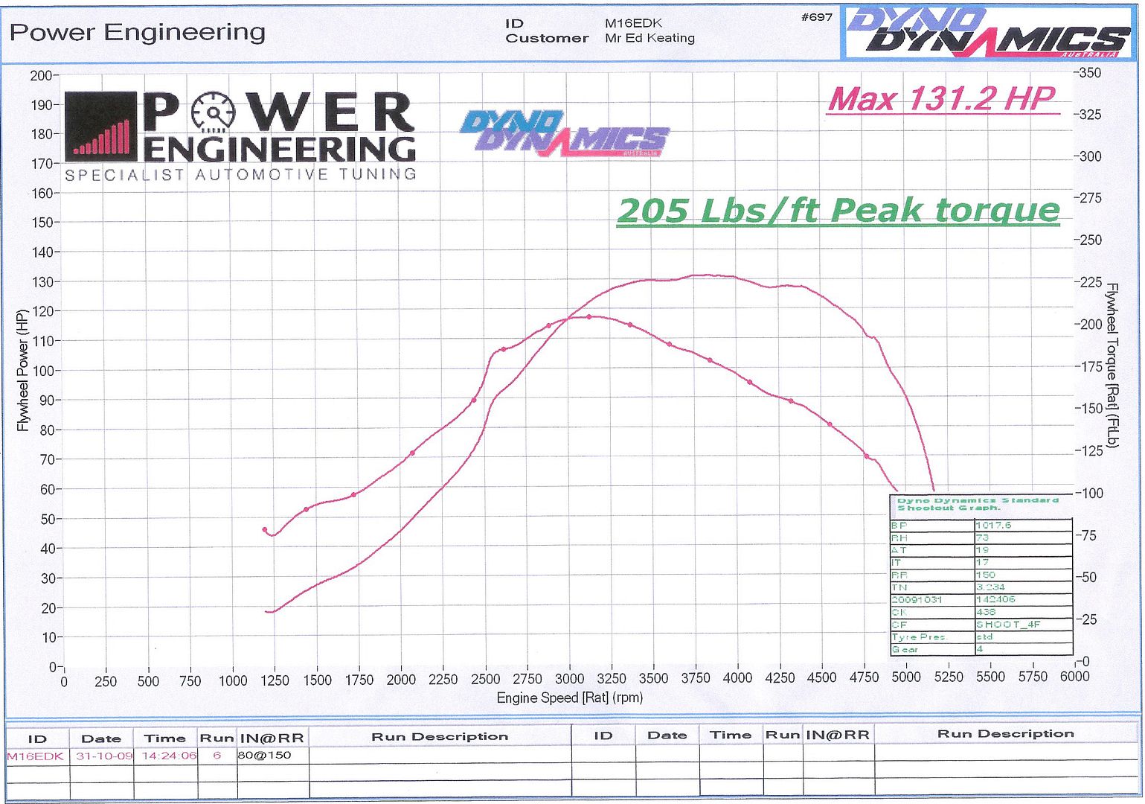The width and height of the screenshot is (1145, 804).
Task: Select the TN value '3.234' in the shootout box
Action: tap(990, 587)
